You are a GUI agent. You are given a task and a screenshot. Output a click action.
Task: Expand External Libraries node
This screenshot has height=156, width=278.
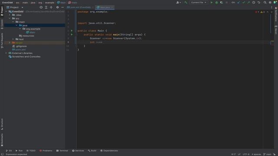[6, 53]
